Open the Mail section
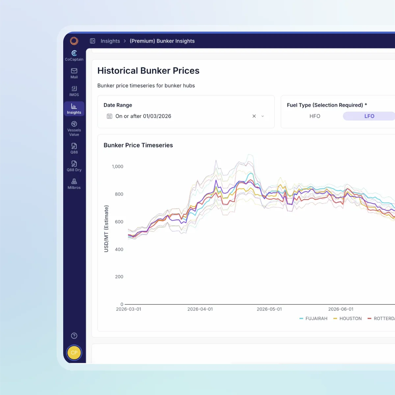The image size is (395, 395). 74,73
